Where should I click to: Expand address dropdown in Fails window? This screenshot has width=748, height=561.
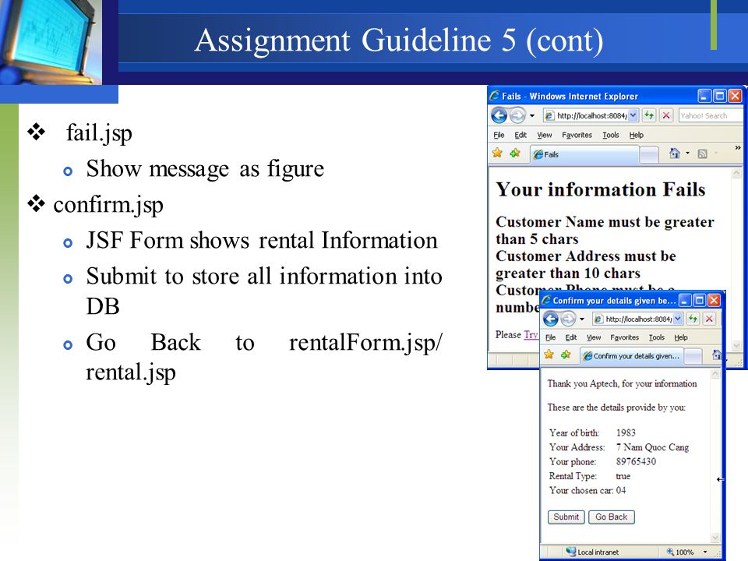[x=633, y=115]
